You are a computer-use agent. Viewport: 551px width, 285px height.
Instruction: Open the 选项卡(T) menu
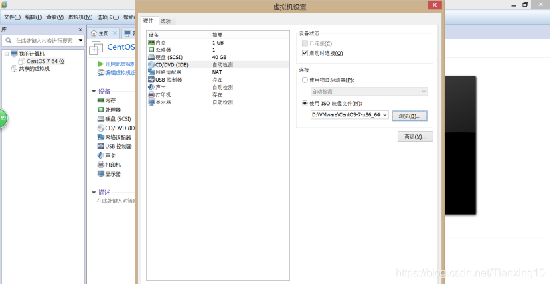[x=108, y=17]
